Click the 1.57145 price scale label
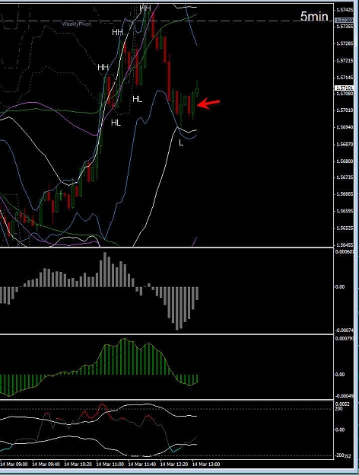The width and height of the screenshot is (359, 476). (345, 78)
